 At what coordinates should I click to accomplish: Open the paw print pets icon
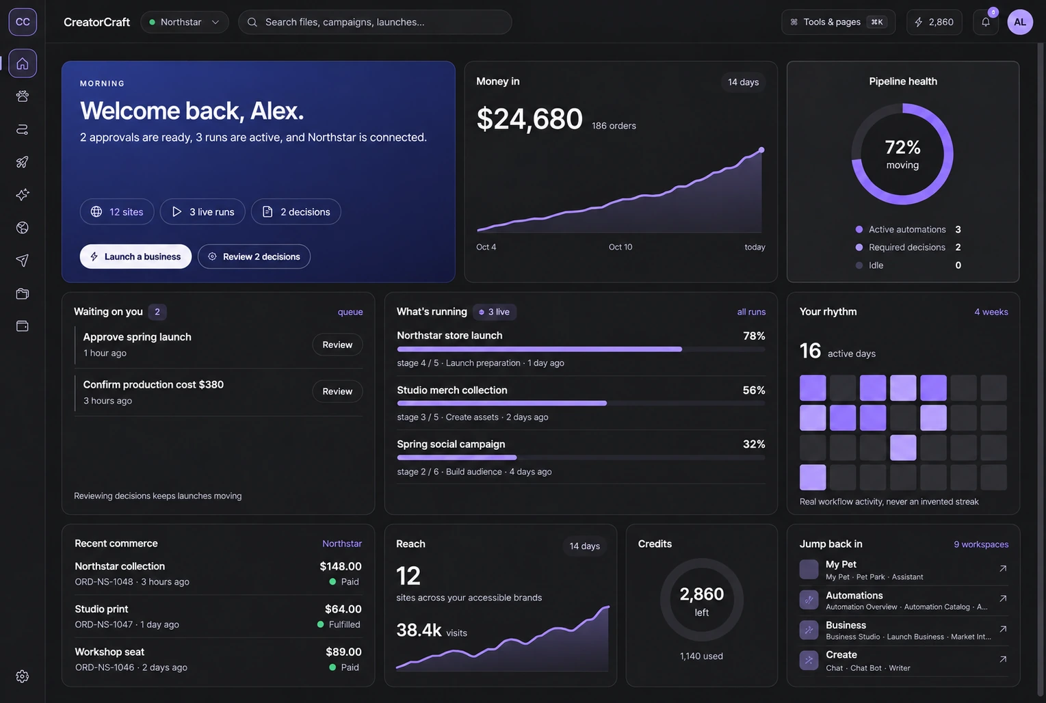coord(23,96)
